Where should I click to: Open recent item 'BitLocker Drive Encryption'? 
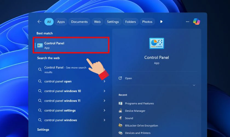(x=141, y=125)
